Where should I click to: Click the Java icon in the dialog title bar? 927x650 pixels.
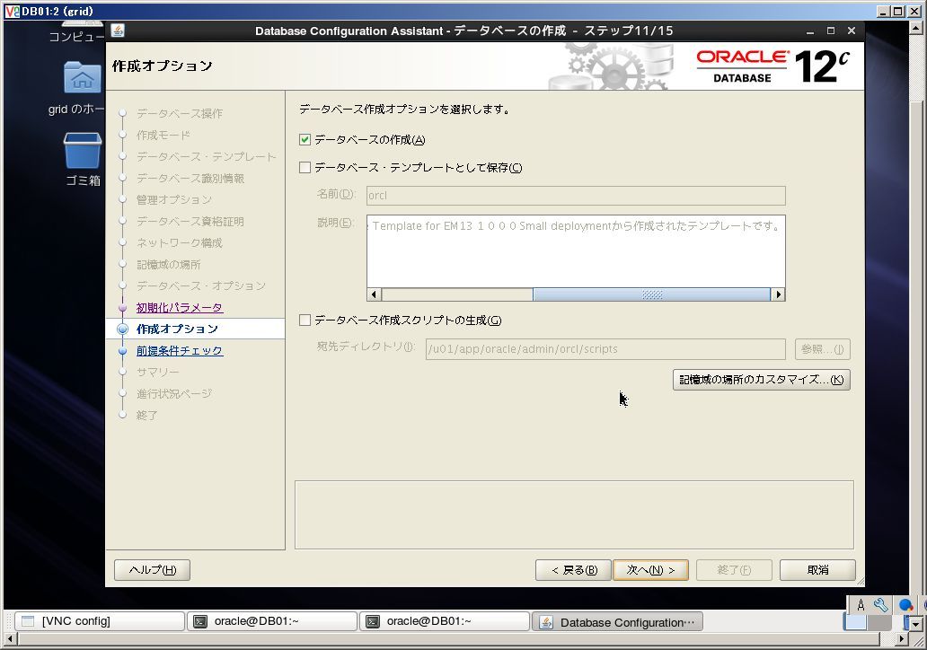tap(118, 31)
